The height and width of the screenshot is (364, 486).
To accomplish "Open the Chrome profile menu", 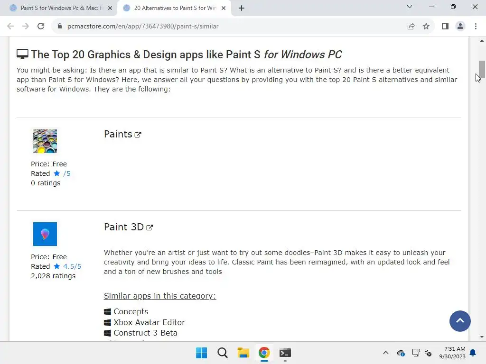I will tap(460, 27).
